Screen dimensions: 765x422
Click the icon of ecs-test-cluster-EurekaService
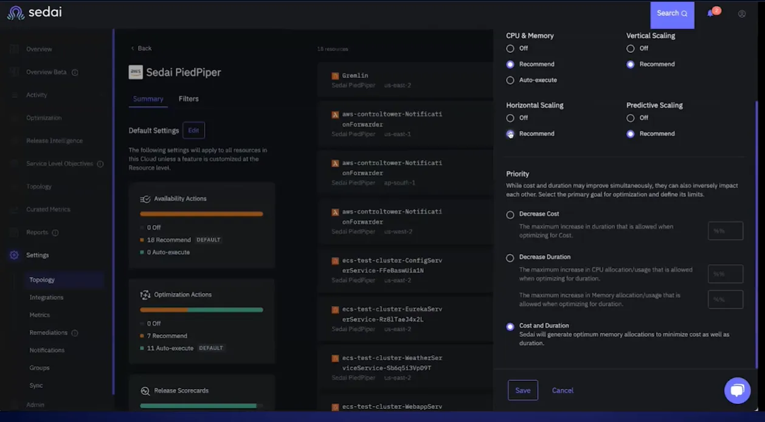(335, 310)
